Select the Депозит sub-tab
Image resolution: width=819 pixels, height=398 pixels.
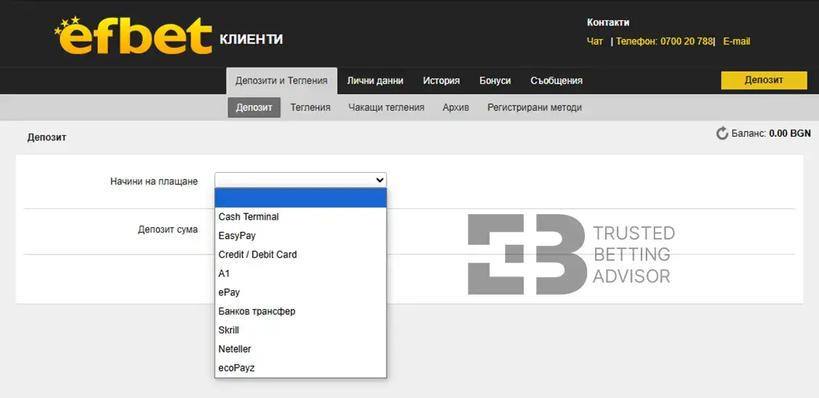click(254, 107)
